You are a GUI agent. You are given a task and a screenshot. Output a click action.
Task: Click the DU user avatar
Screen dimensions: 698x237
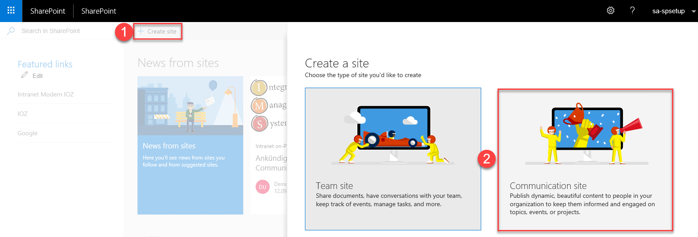263,187
